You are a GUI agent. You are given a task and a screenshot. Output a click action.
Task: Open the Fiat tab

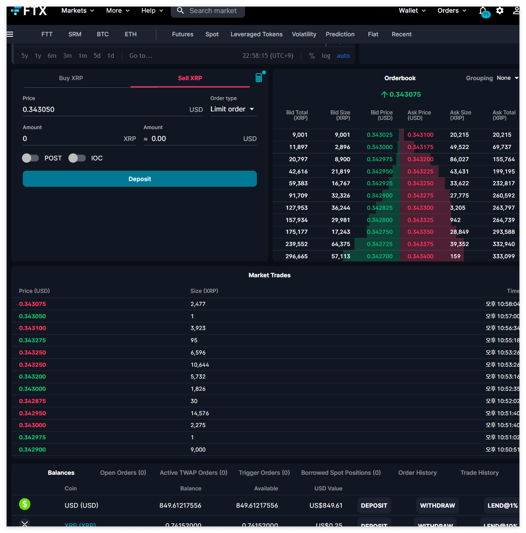tap(373, 34)
